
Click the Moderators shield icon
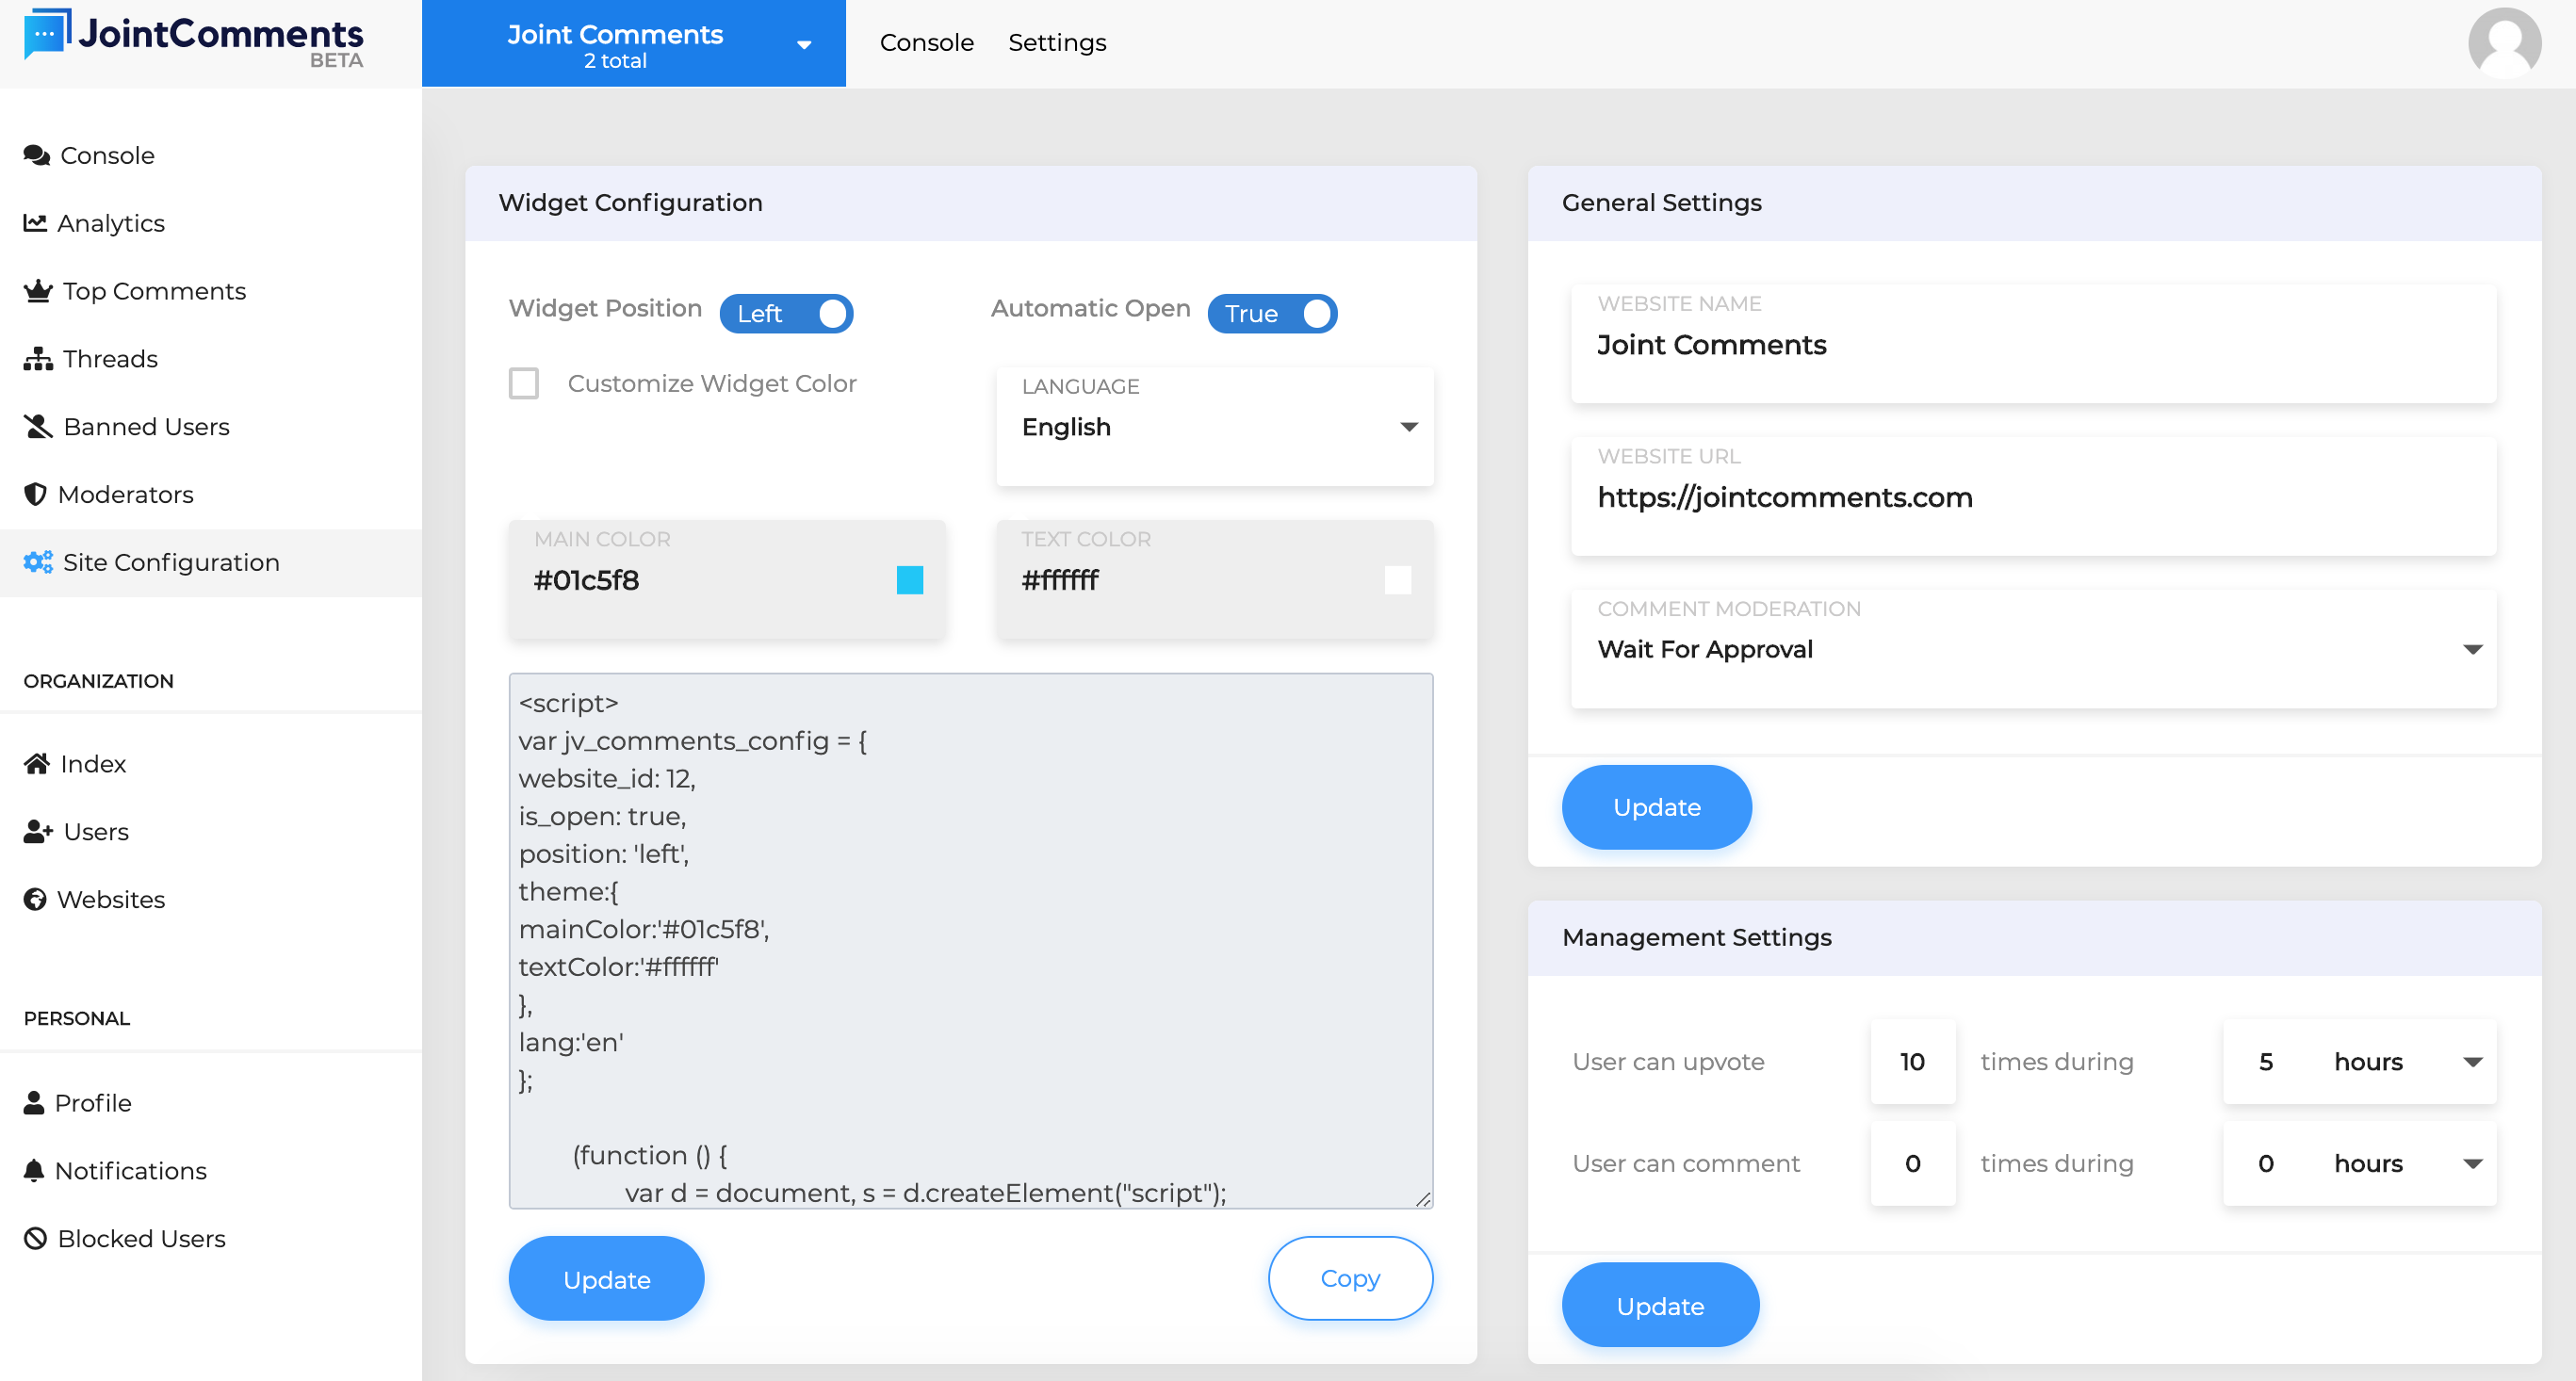point(35,494)
